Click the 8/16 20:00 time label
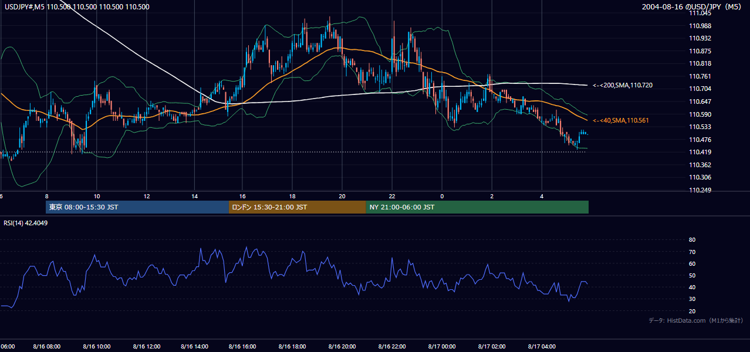The width and height of the screenshot is (750, 352). pyautogui.click(x=342, y=347)
